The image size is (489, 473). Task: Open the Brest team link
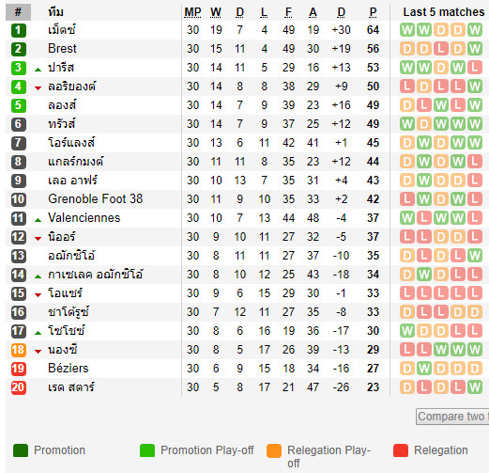pyautogui.click(x=62, y=49)
